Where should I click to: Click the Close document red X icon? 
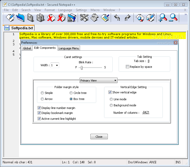click(51, 18)
